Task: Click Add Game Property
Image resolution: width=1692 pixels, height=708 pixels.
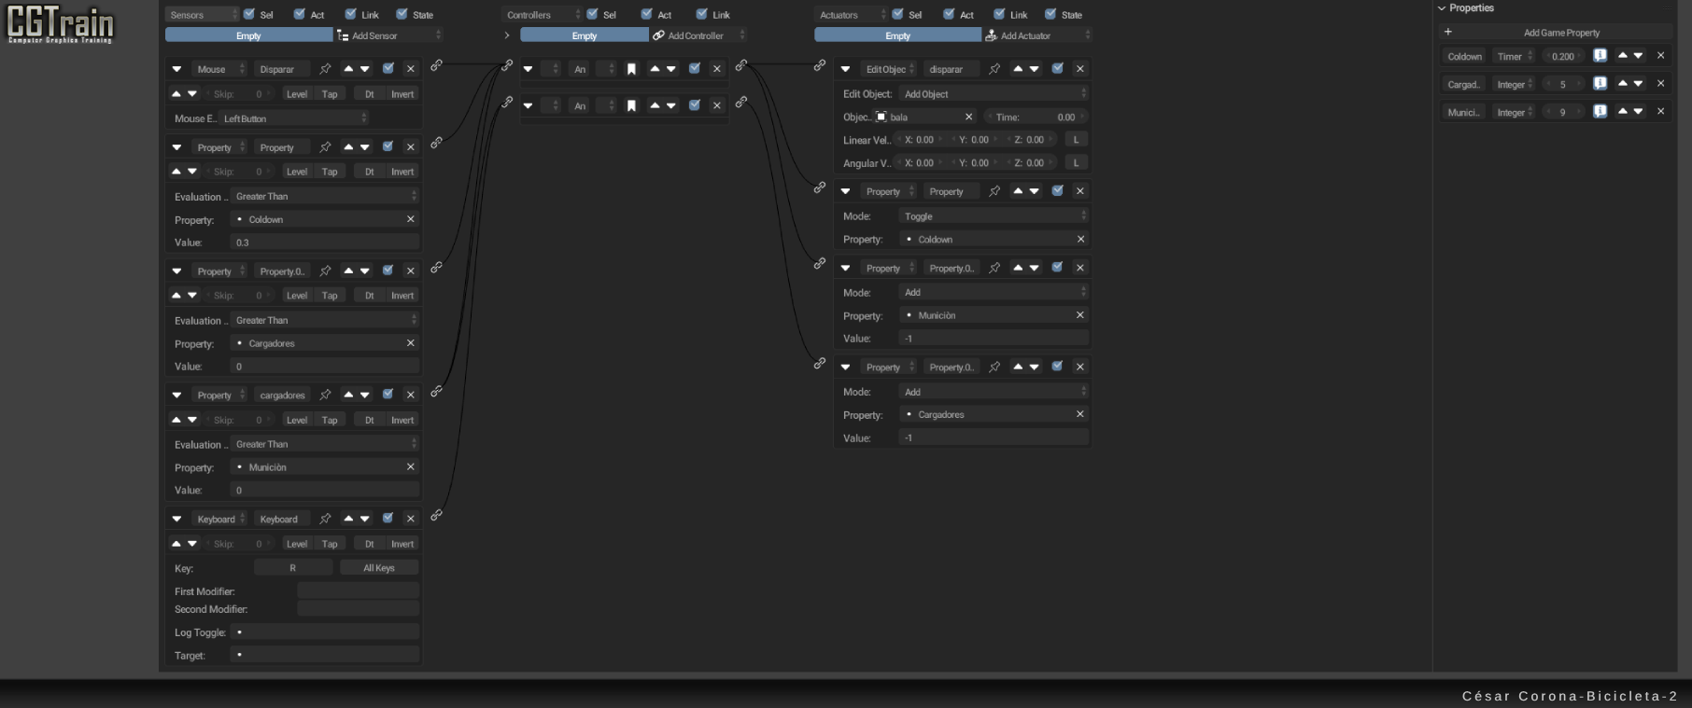Action: [1561, 33]
